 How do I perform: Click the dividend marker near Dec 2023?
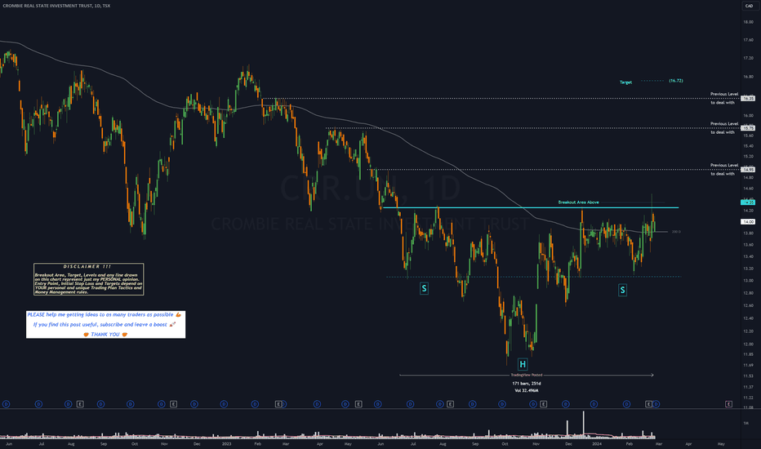565,404
